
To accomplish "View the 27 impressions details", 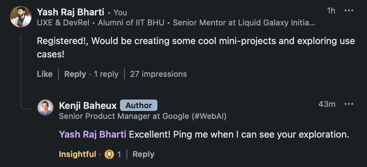I will point(158,74).
